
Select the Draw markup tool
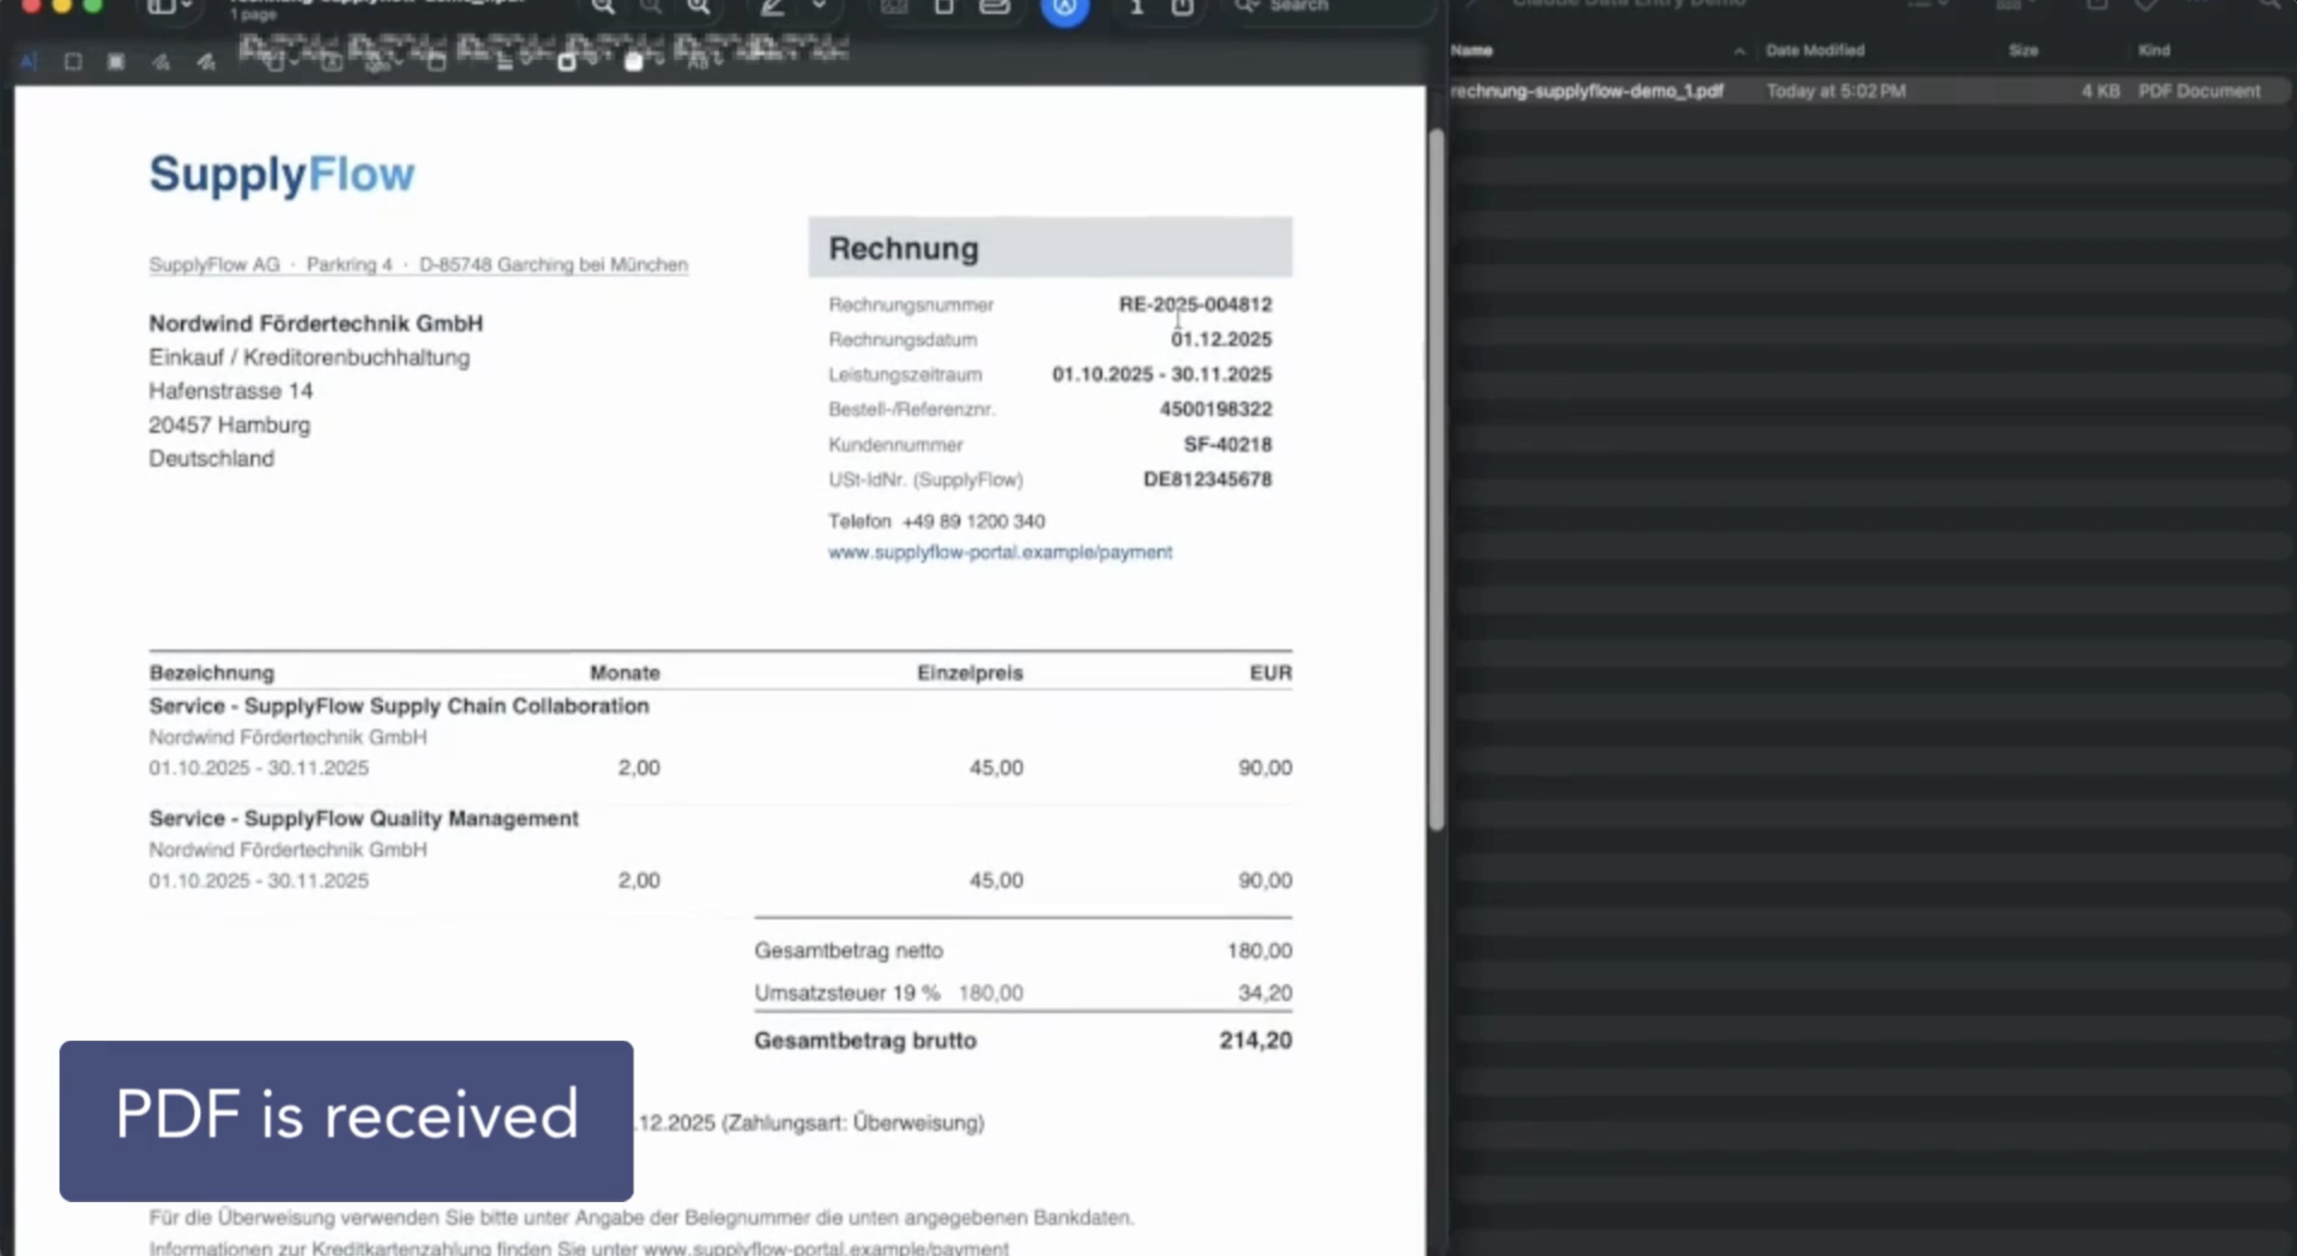[206, 61]
